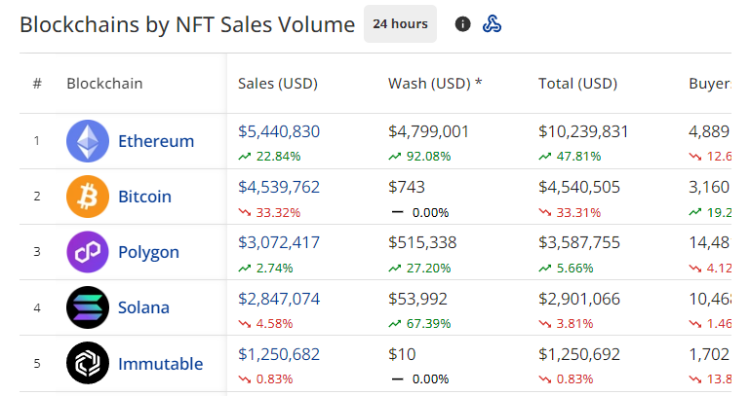Click Polygon wash change 27.20%

[x=420, y=269]
